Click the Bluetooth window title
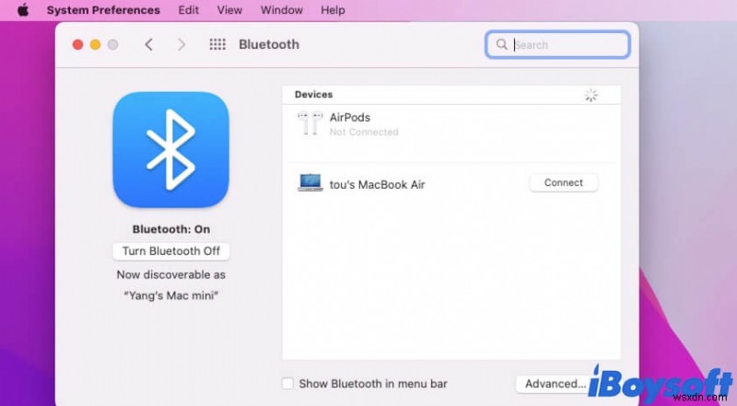 [x=269, y=44]
